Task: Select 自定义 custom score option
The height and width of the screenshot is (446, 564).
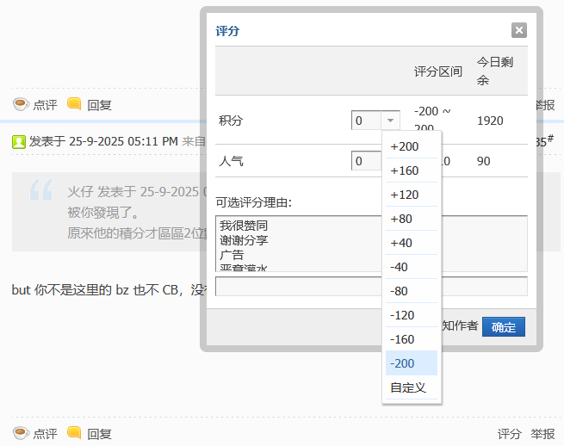Action: coord(411,387)
